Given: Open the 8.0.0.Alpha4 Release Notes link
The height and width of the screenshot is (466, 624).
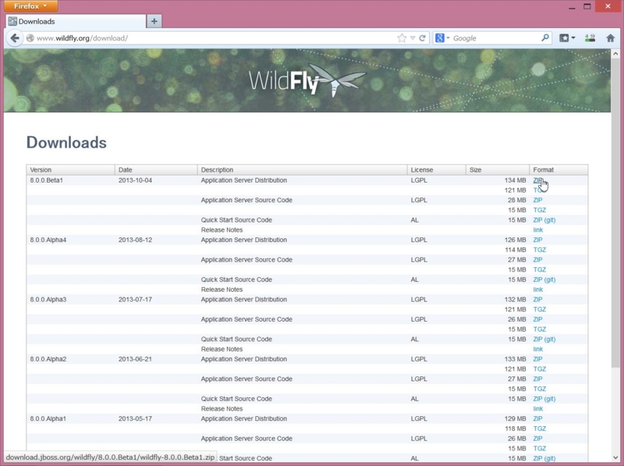Looking at the screenshot, I should [538, 290].
